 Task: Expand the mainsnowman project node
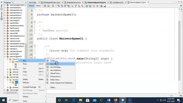pyautogui.click(x=5, y=38)
